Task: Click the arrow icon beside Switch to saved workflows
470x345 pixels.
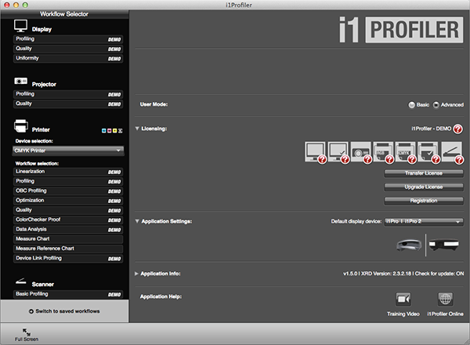Action: [31, 311]
